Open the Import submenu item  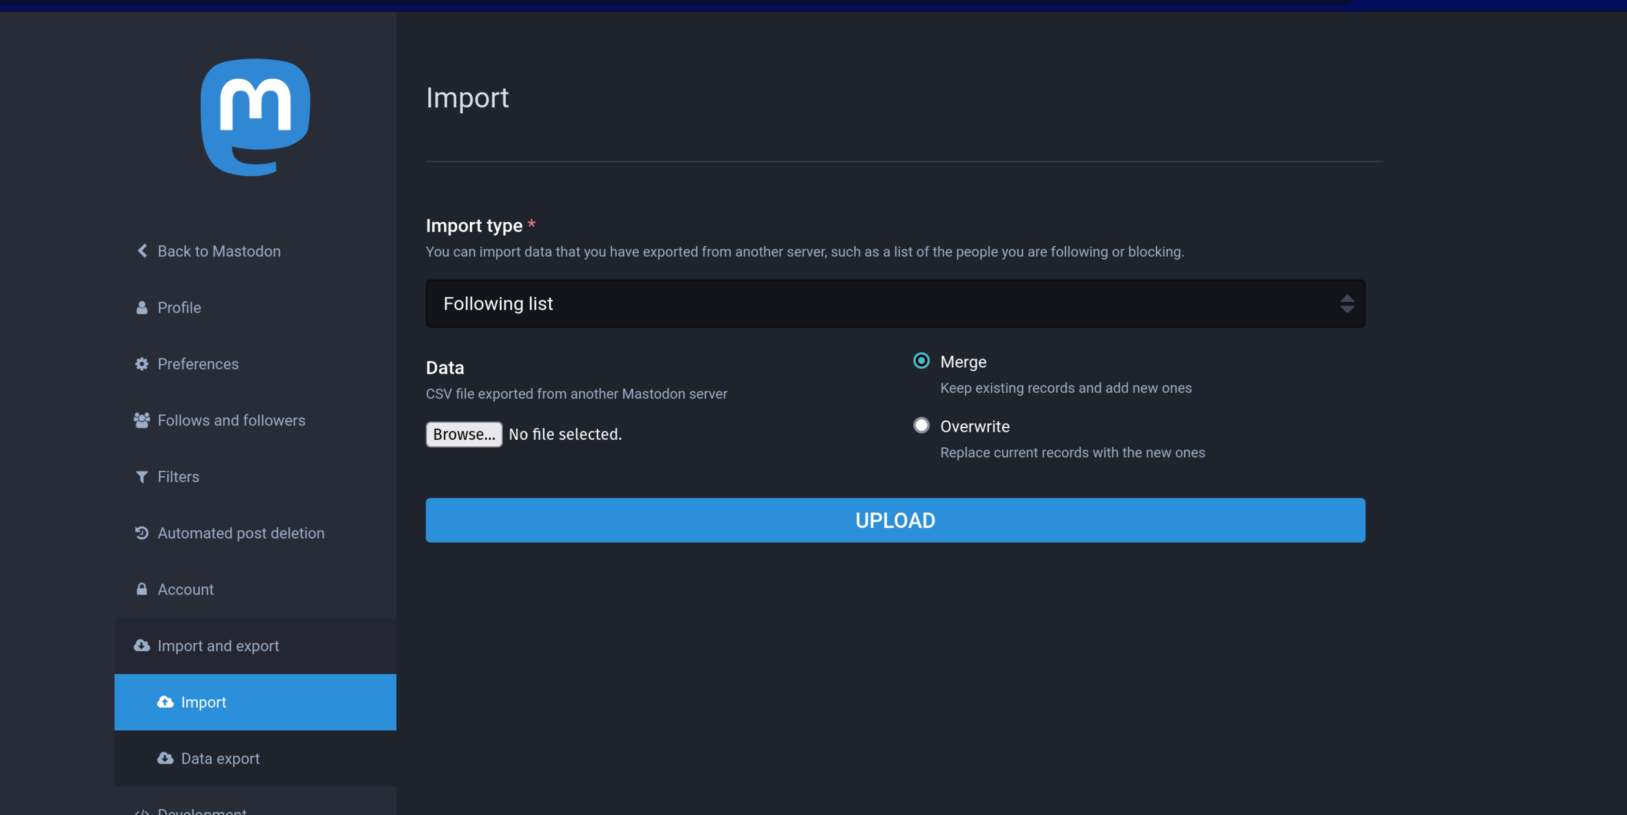point(204,702)
